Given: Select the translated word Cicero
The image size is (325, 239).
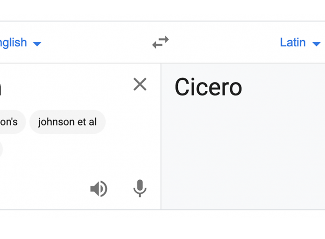Looking at the screenshot, I should pos(208,87).
